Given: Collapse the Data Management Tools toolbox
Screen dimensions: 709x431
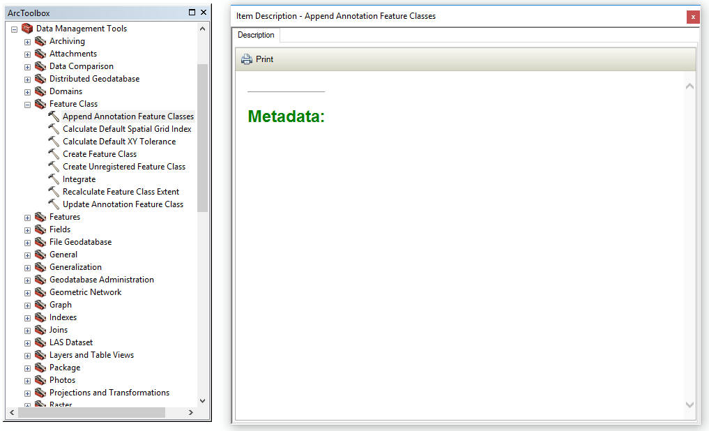Looking at the screenshot, I should coord(15,29).
